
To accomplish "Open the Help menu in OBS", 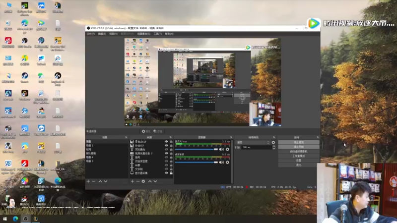I will (169, 34).
